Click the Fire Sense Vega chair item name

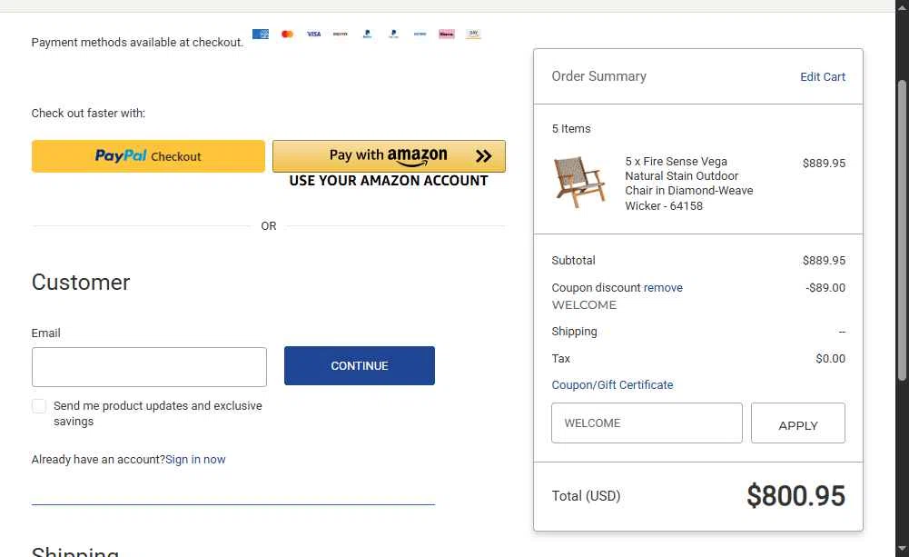[x=688, y=184]
